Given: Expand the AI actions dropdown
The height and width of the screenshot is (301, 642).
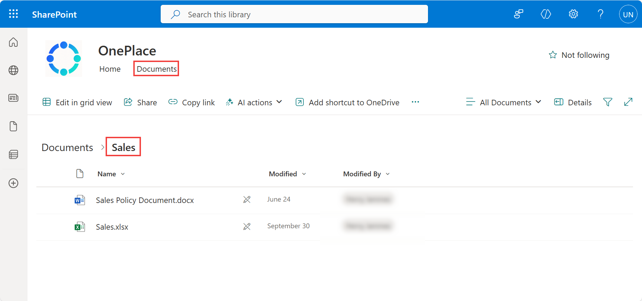Looking at the screenshot, I should pos(254,103).
